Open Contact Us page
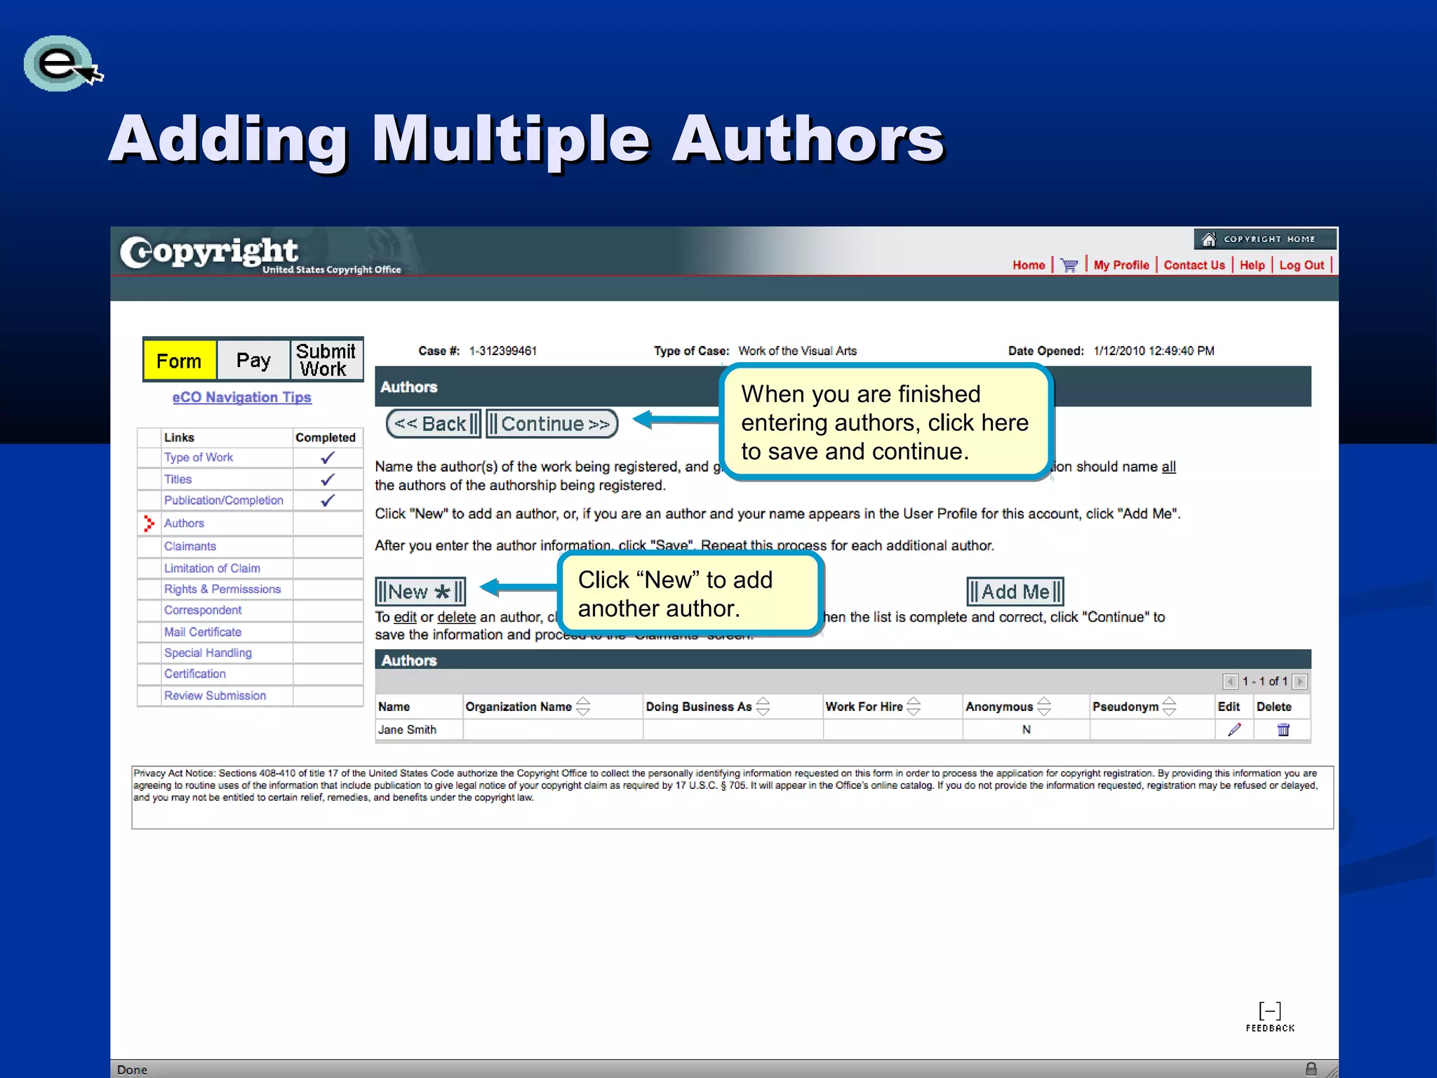This screenshot has width=1437, height=1078. pyautogui.click(x=1194, y=265)
